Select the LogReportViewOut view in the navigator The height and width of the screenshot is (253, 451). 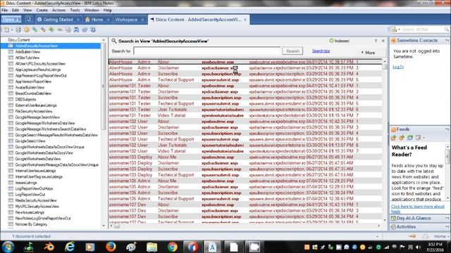pyautogui.click(x=30, y=195)
